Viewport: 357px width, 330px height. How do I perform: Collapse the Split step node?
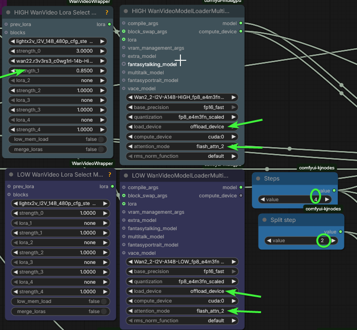[x=265, y=220]
